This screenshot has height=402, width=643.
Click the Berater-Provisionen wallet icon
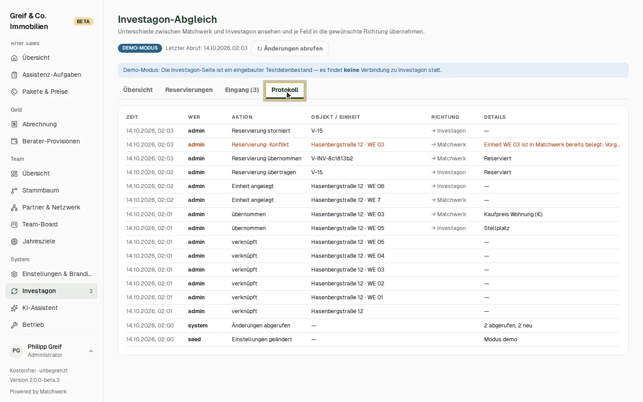[14, 142]
